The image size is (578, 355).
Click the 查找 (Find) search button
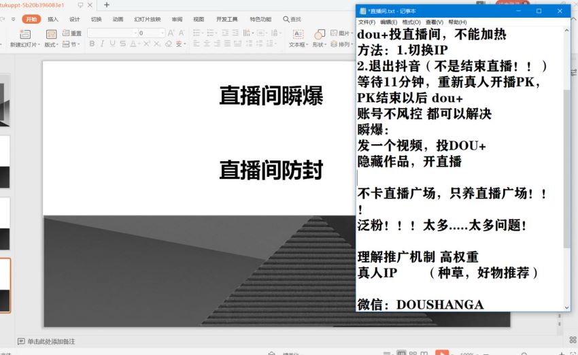point(292,19)
